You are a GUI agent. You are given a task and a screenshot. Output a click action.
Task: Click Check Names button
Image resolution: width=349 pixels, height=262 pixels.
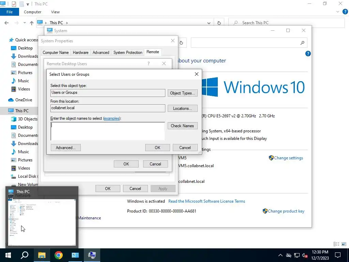[183, 126]
